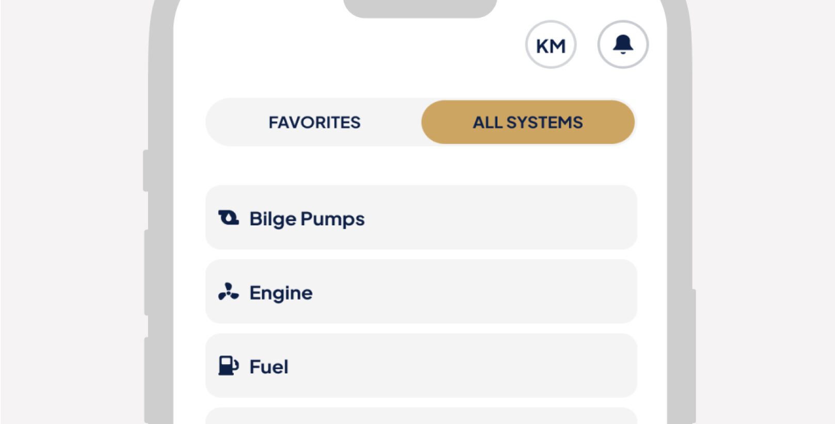Tap the partially visible card below Fuel

tap(421, 416)
